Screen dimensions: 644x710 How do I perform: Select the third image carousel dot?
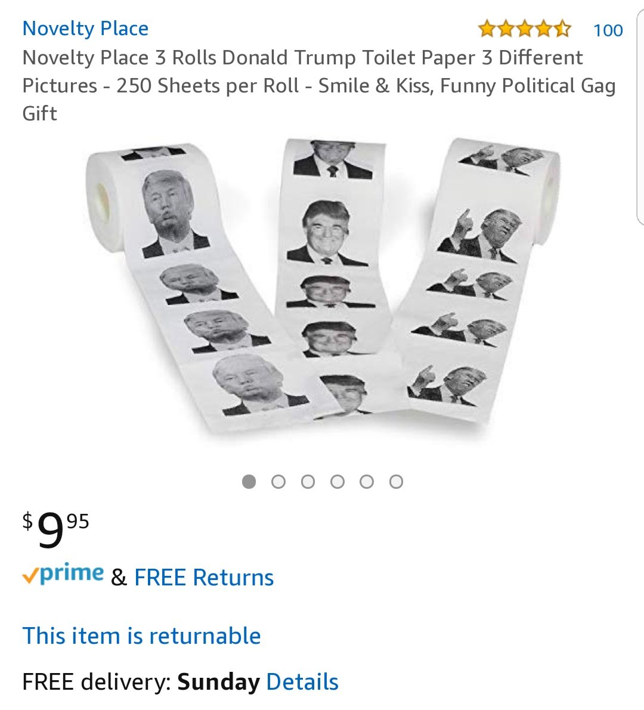[308, 481]
